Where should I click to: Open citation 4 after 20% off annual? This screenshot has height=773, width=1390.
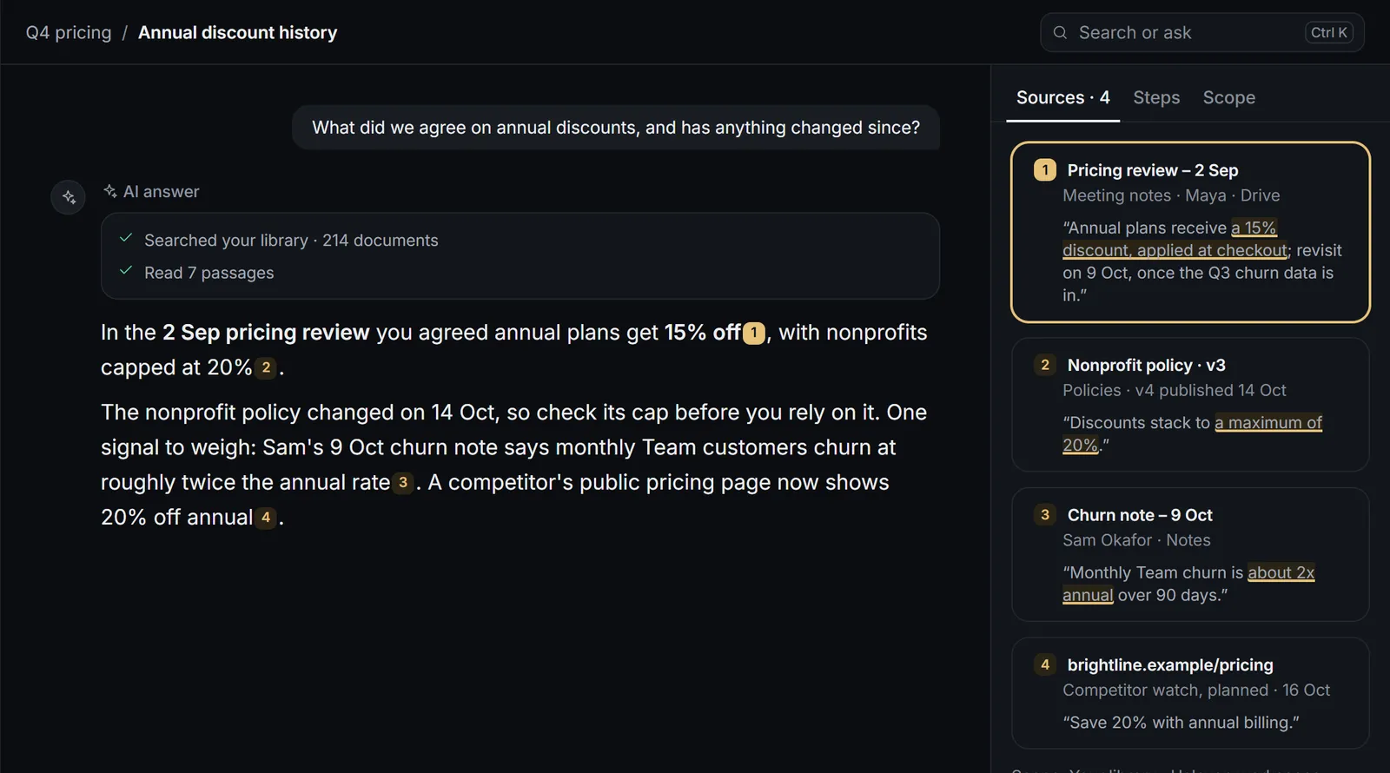click(266, 517)
